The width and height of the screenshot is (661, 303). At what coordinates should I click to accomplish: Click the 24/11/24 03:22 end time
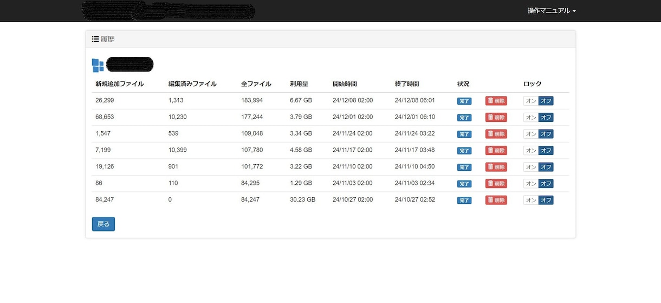415,133
